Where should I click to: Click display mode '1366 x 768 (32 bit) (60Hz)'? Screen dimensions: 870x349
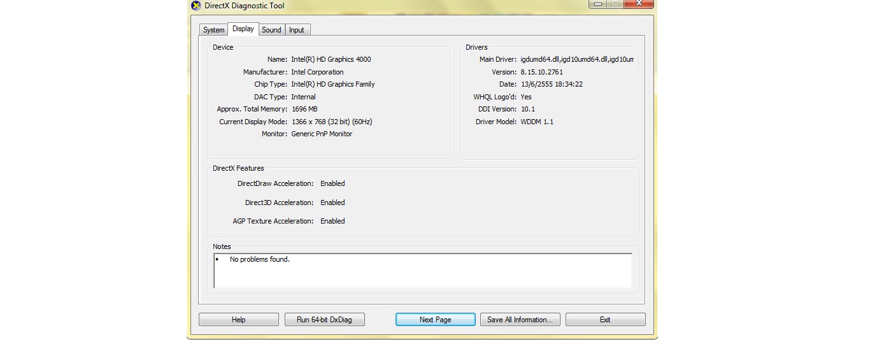(x=332, y=122)
